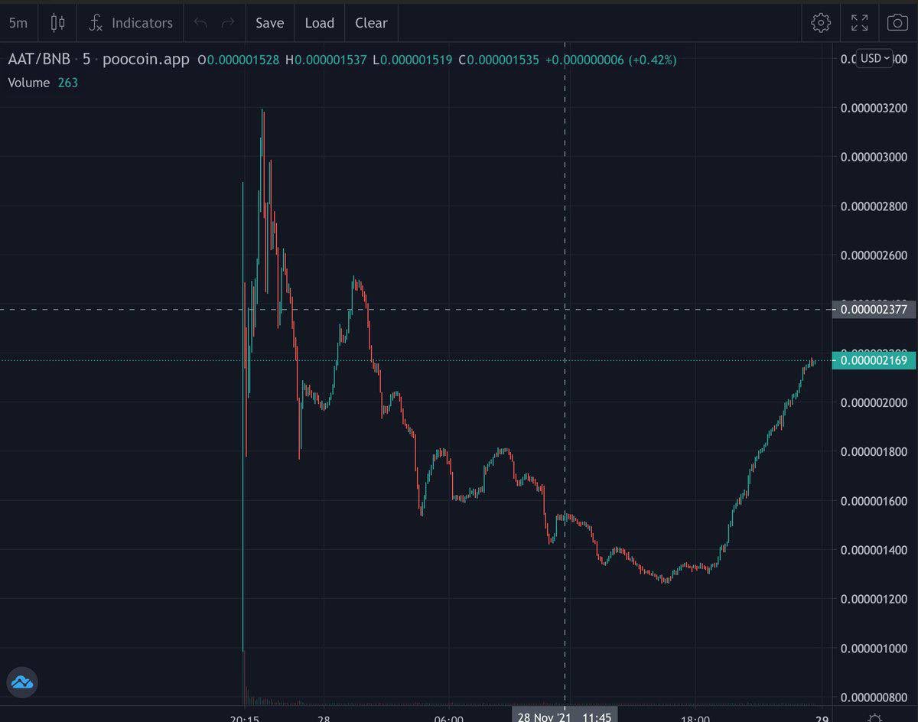Undo the last chart change

click(200, 23)
